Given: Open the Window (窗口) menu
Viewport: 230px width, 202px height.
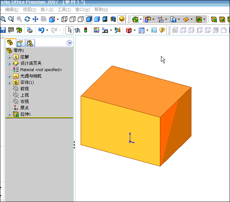Looking at the screenshot, I should pos(82,10).
